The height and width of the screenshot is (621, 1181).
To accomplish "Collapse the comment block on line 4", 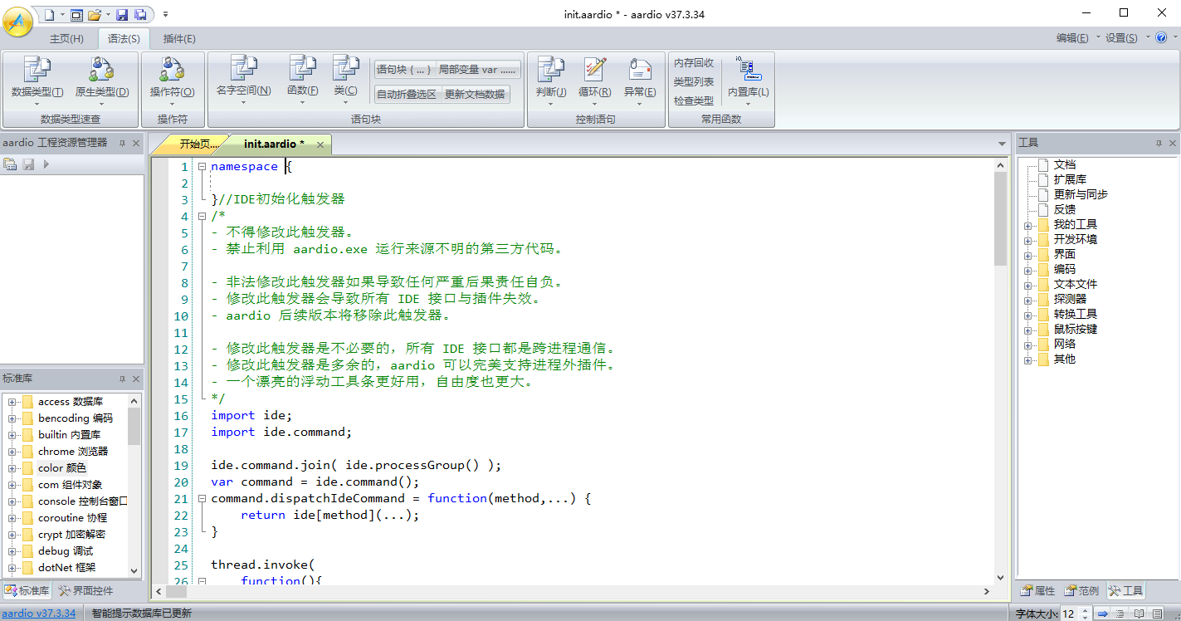I will (202, 217).
